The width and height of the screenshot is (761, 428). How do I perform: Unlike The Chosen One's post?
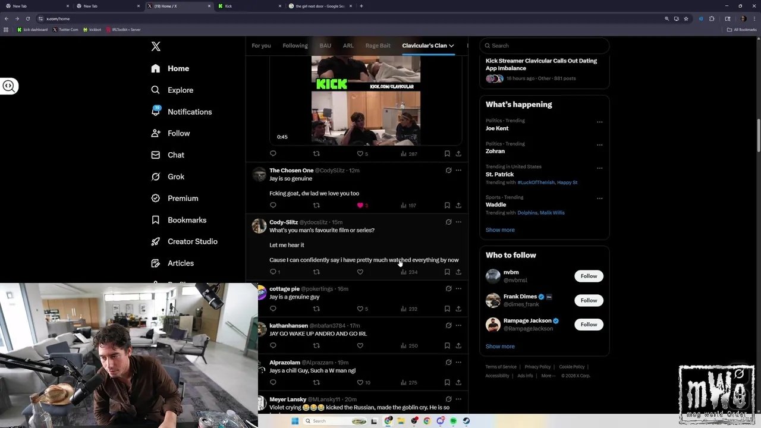tap(360, 205)
